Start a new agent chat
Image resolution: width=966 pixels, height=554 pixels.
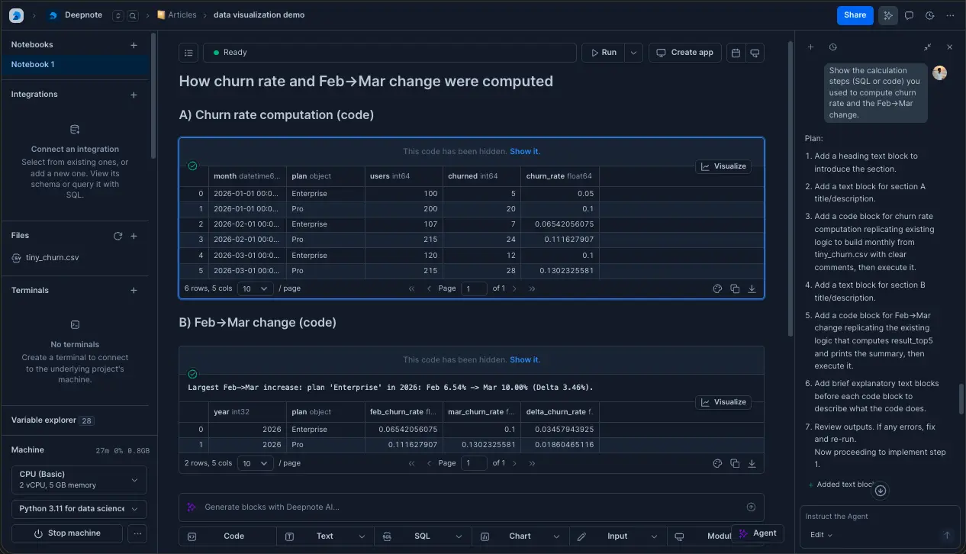coord(810,47)
